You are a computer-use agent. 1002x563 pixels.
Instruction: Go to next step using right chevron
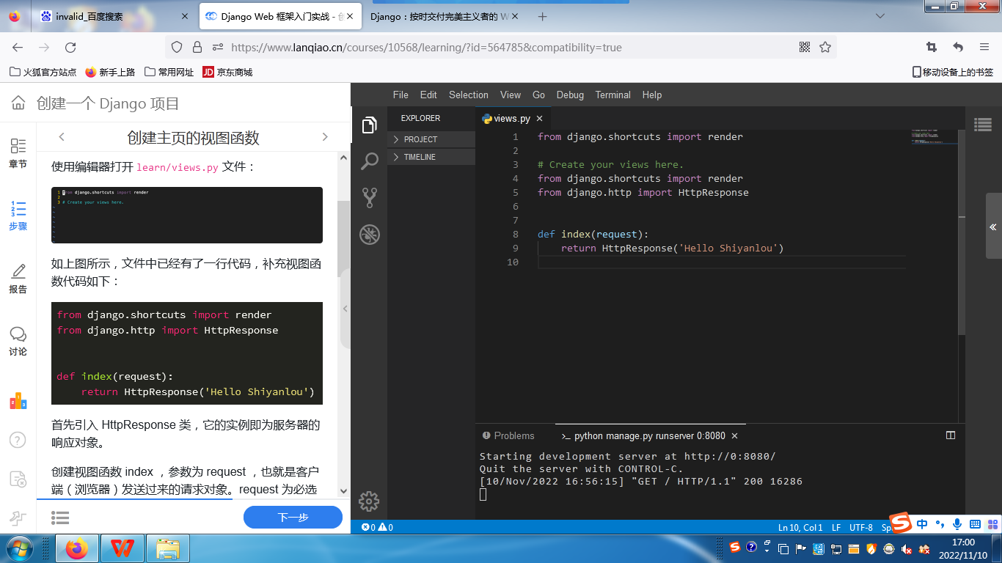325,137
